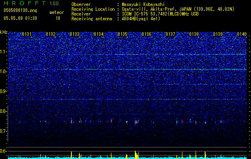Viewport: 251px width, 159px height.
Task: Click the 0131 time marker
Action: pyautogui.click(x=27, y=34)
